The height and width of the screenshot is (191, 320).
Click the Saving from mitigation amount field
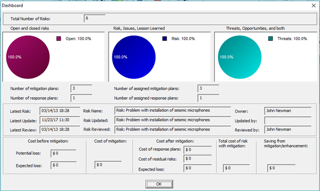point(282,168)
